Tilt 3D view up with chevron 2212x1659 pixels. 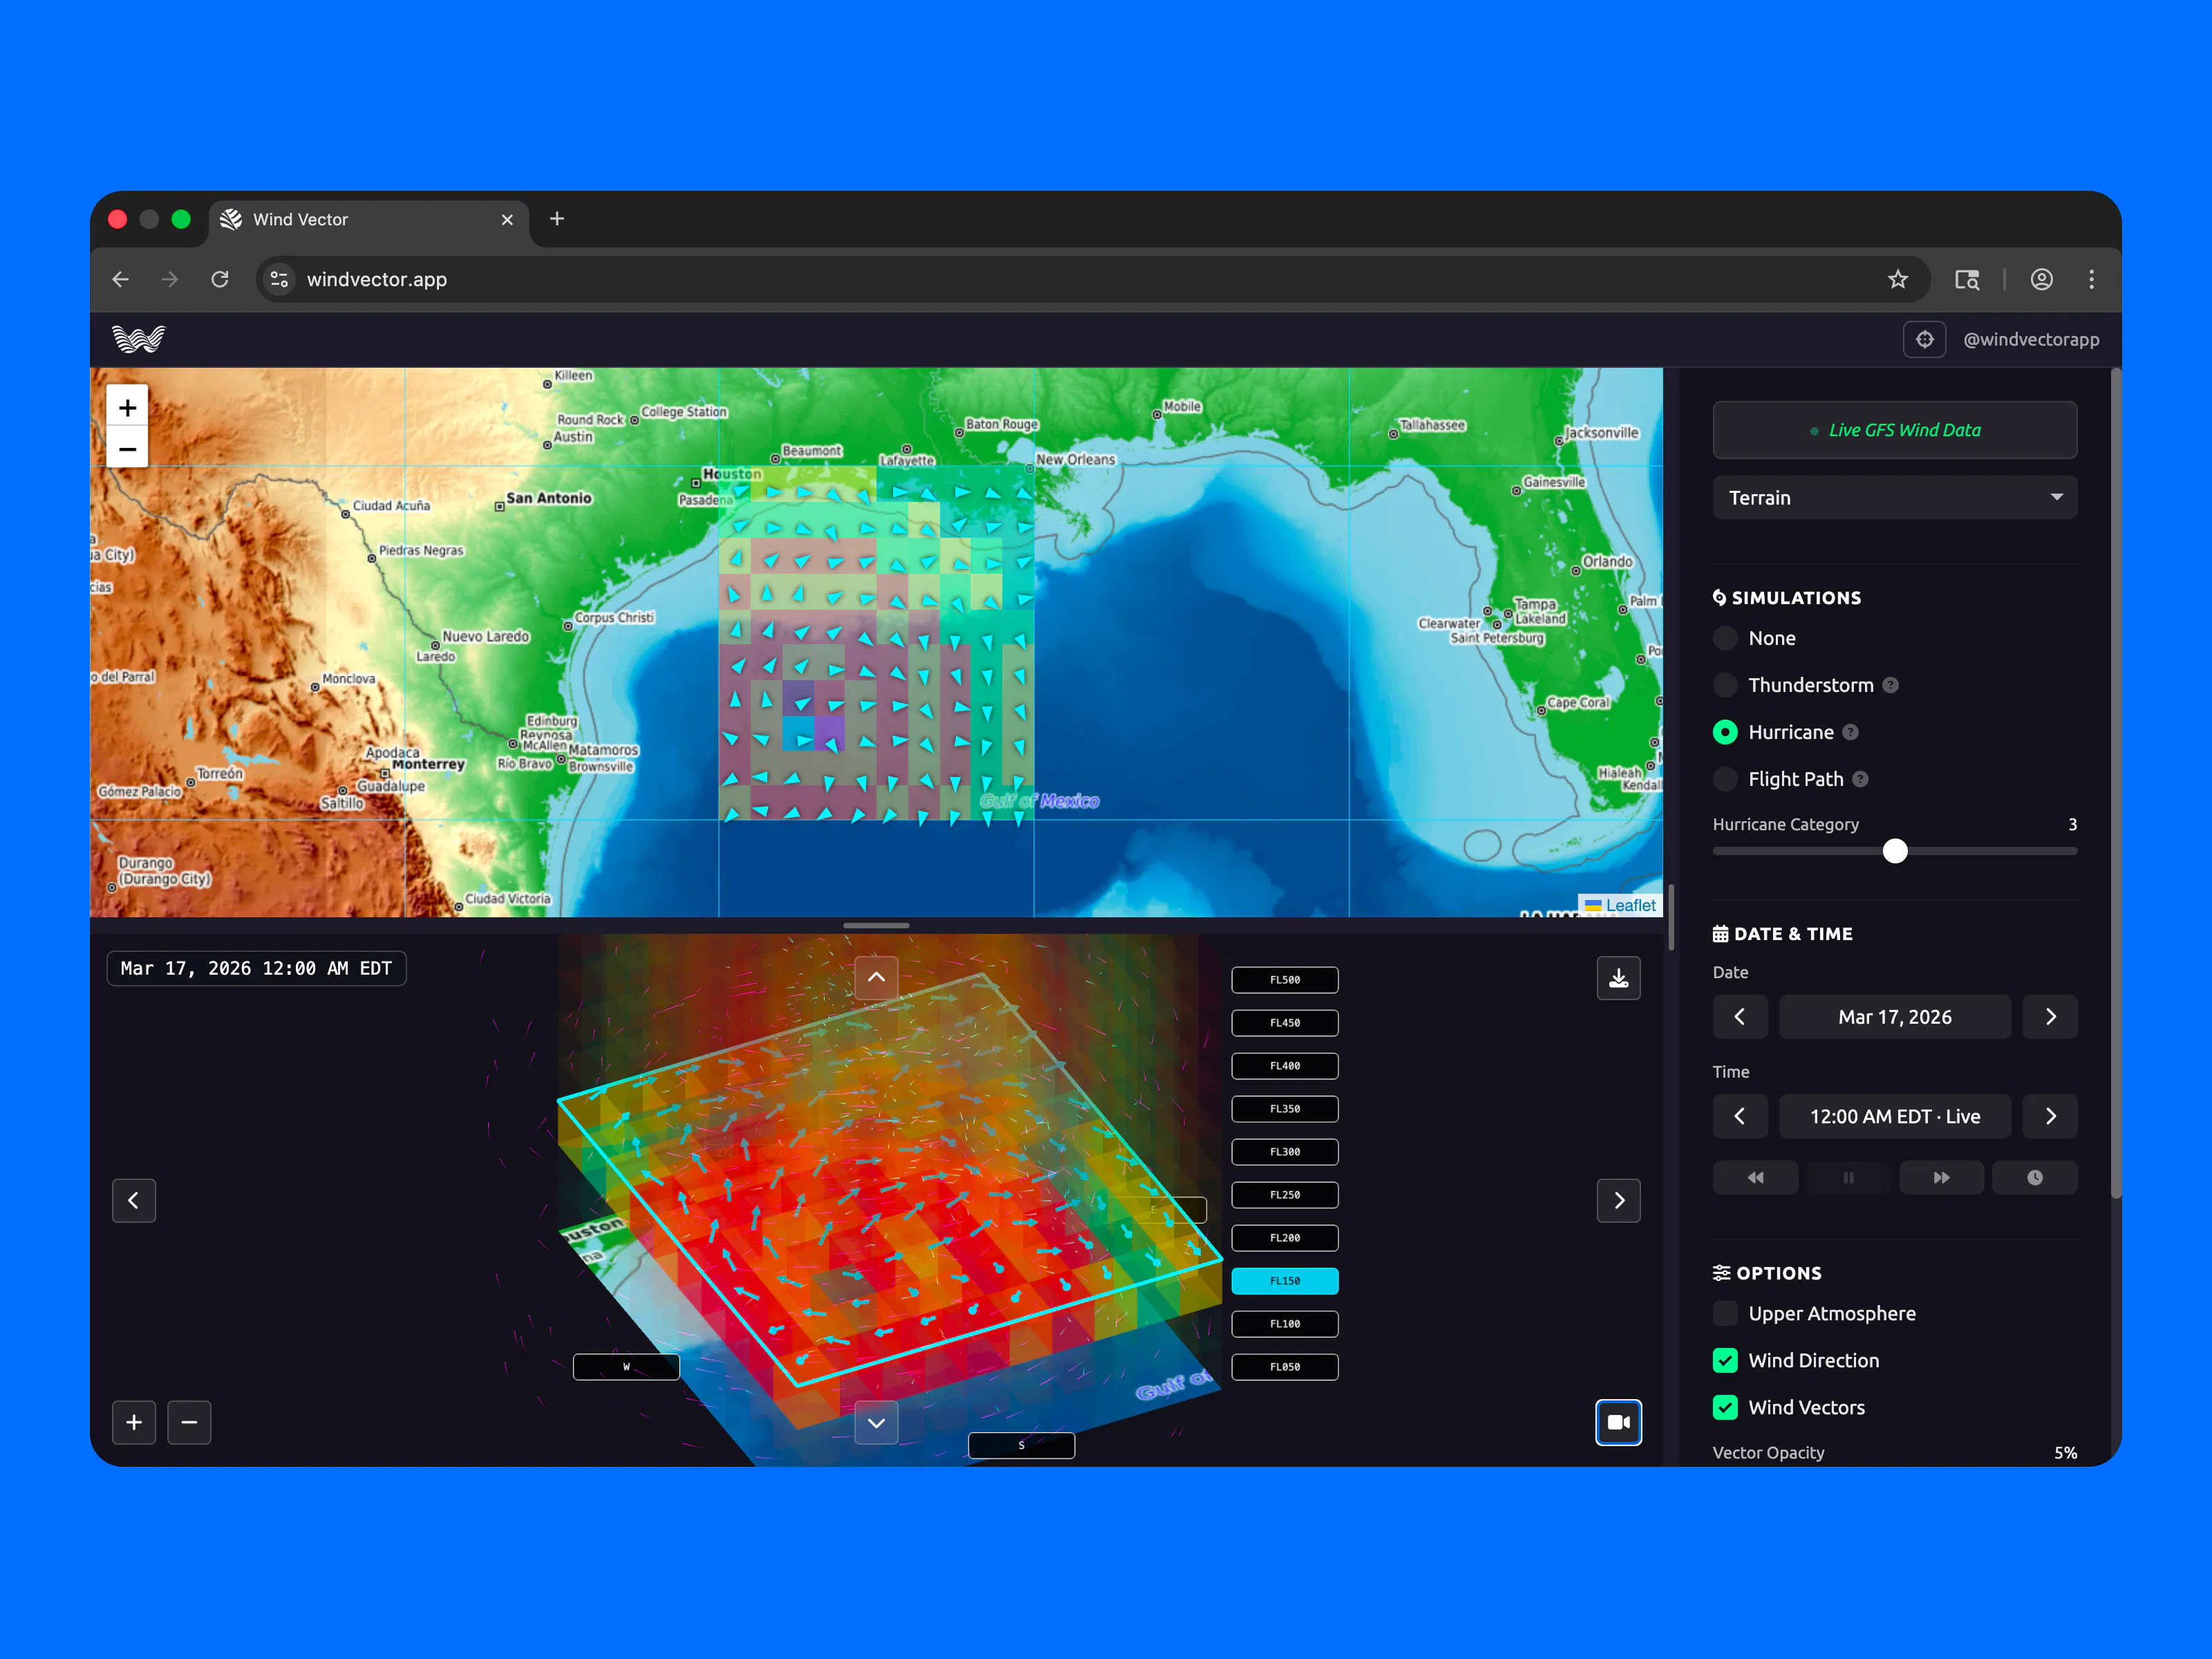coord(876,977)
